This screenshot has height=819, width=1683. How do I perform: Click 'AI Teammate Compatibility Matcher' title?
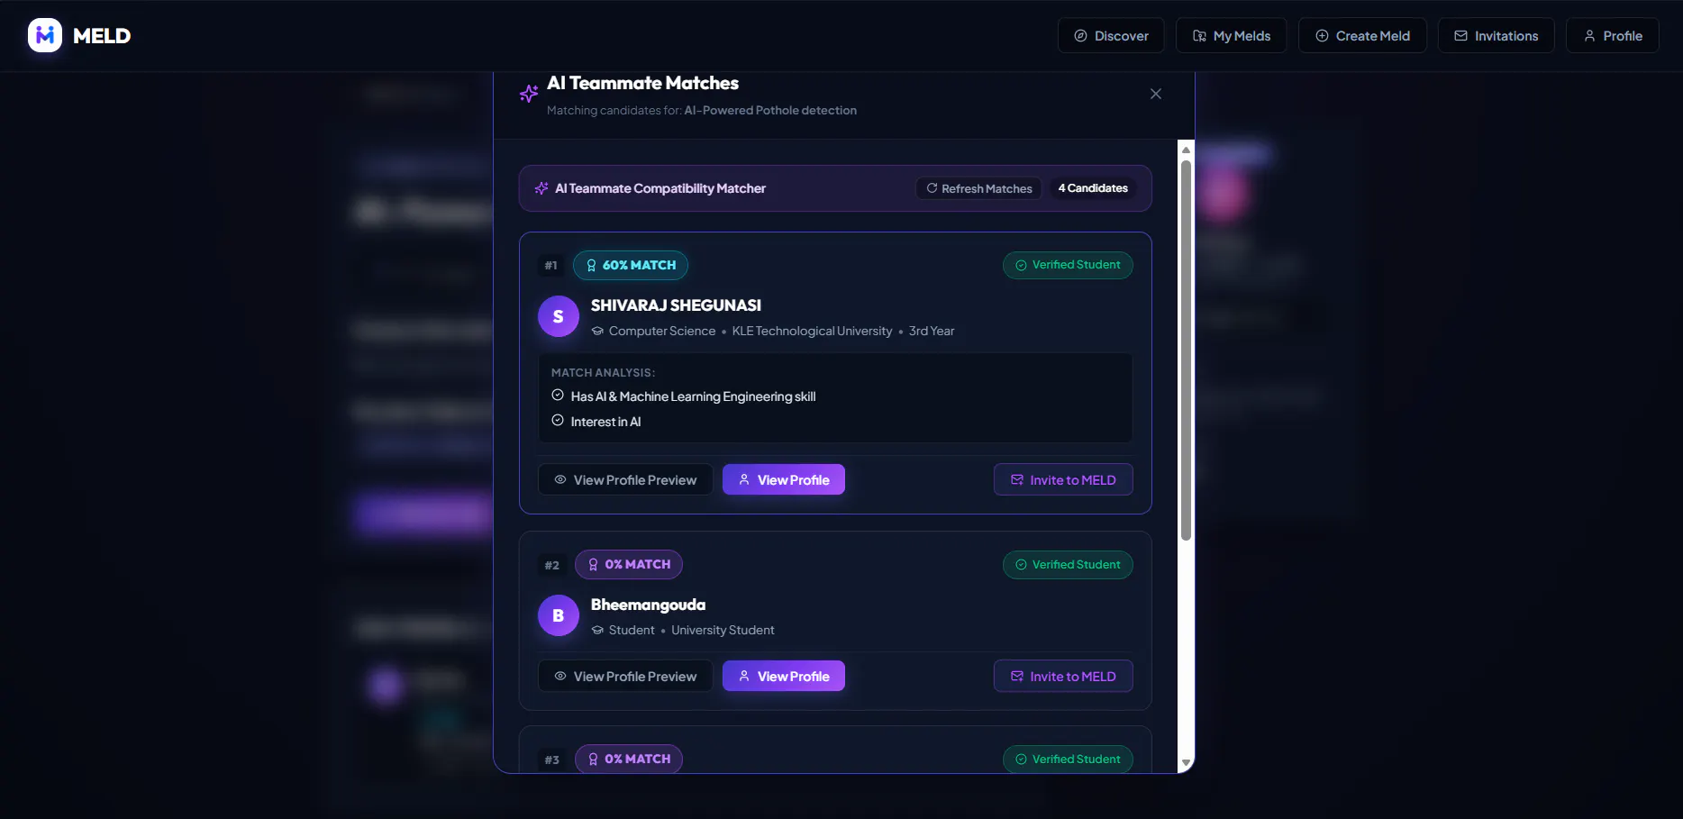click(660, 188)
